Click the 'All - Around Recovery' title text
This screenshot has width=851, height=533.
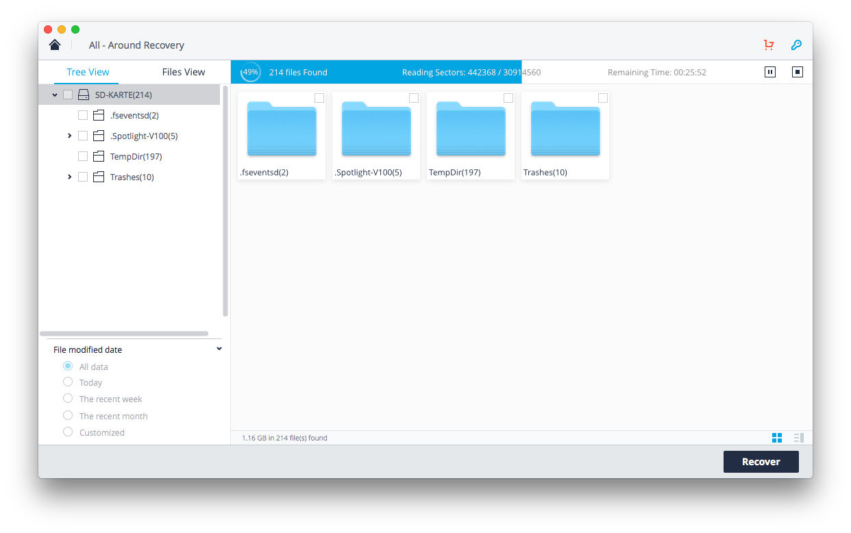pos(136,45)
